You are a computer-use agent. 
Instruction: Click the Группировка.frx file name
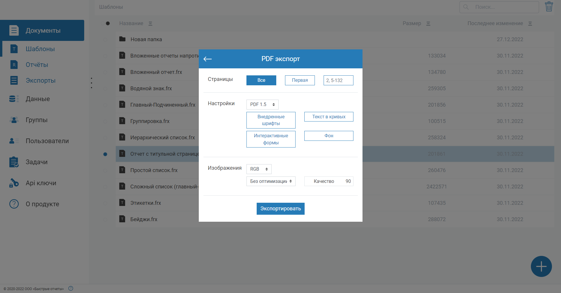pyautogui.click(x=150, y=121)
